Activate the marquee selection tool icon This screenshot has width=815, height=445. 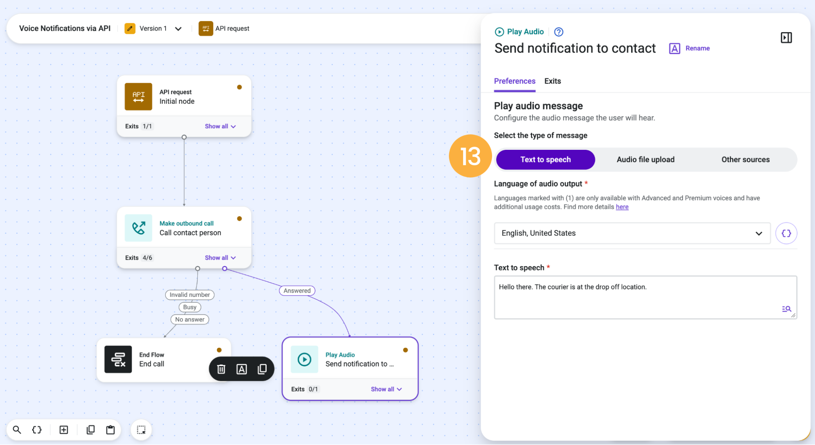pyautogui.click(x=141, y=430)
